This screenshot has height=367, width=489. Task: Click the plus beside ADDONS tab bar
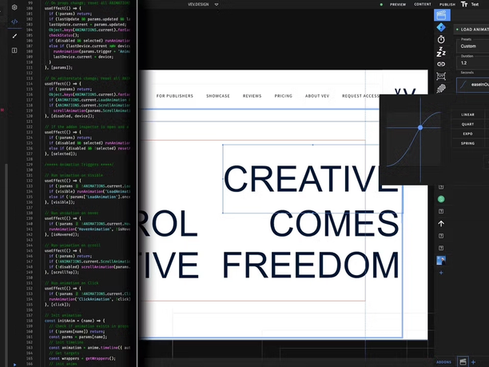tap(473, 362)
